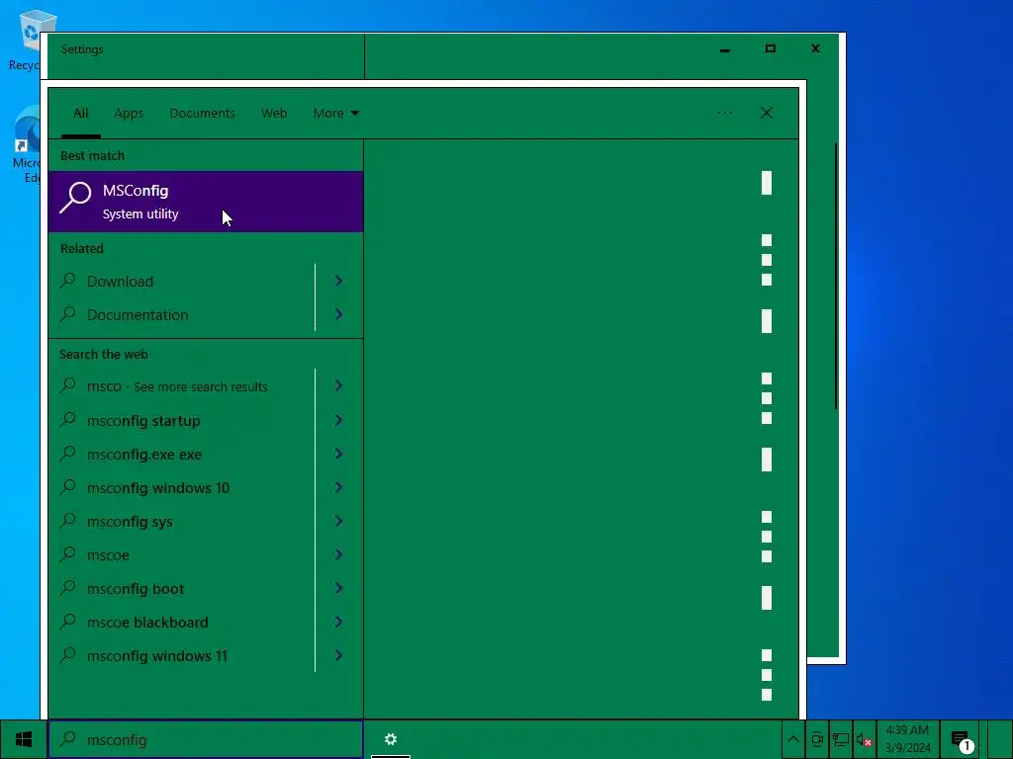Screen dimensions: 1013x759
Task: Maximize the Settings window
Action: 770,49
